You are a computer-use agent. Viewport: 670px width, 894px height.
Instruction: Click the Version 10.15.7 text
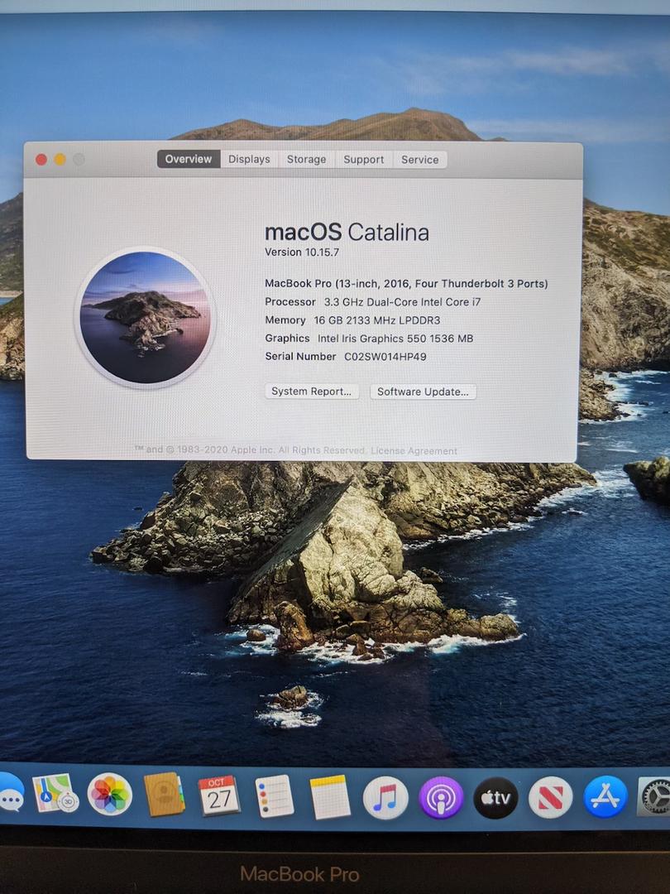302,252
